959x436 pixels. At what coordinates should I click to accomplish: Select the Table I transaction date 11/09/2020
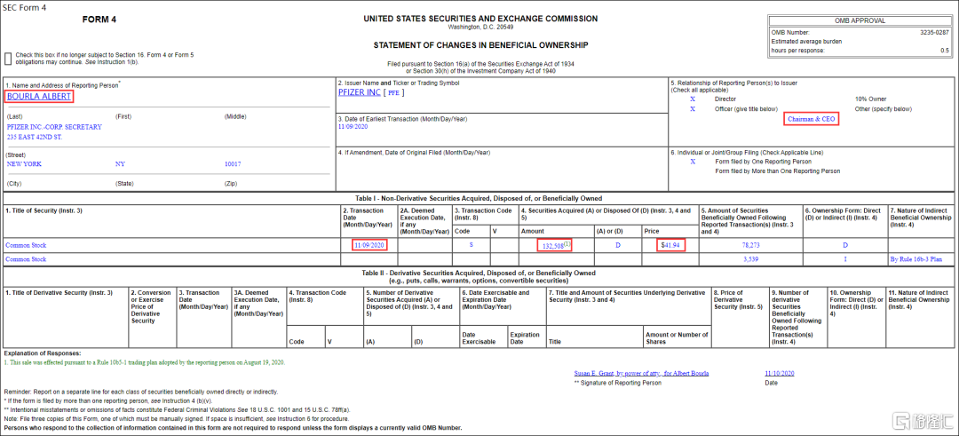pyautogui.click(x=369, y=245)
